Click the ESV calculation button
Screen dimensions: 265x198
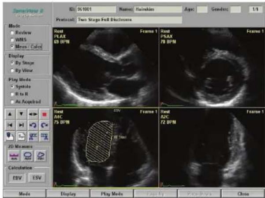click(37, 178)
